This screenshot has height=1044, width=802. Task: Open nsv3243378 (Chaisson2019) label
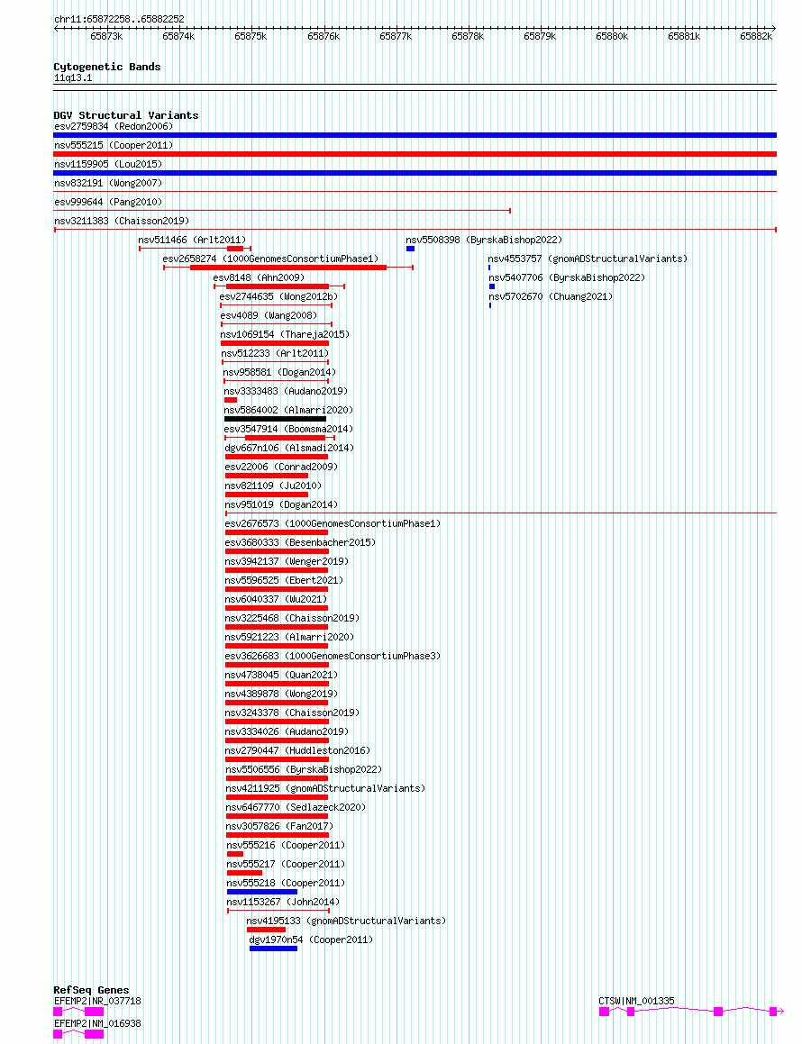pos(293,713)
